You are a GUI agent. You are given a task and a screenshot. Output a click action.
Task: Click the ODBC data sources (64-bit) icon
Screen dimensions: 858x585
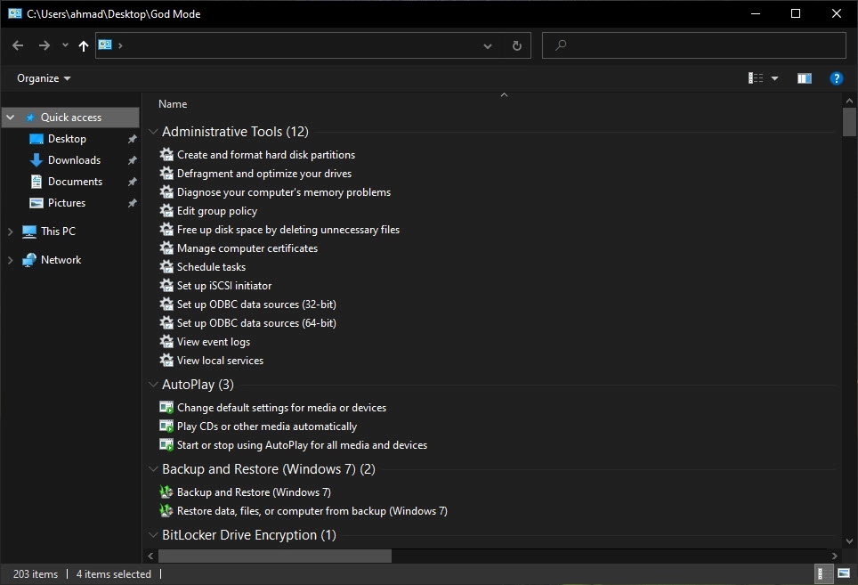pos(166,322)
